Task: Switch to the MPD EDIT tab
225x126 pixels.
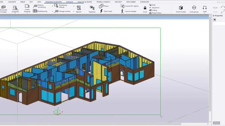Action: coord(118,2)
